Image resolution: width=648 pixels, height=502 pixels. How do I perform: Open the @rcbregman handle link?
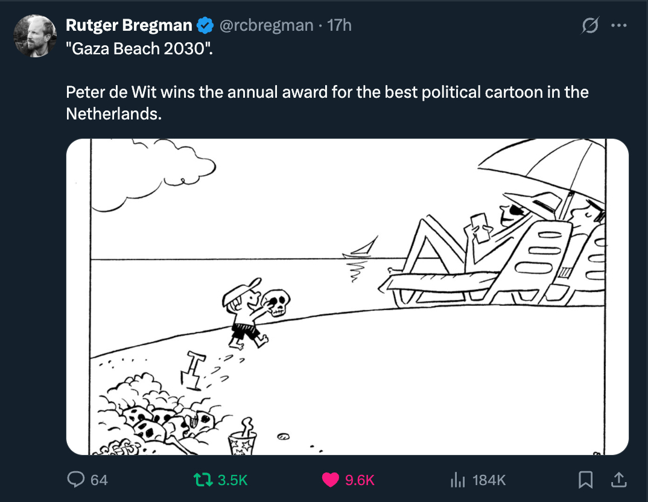coord(265,25)
